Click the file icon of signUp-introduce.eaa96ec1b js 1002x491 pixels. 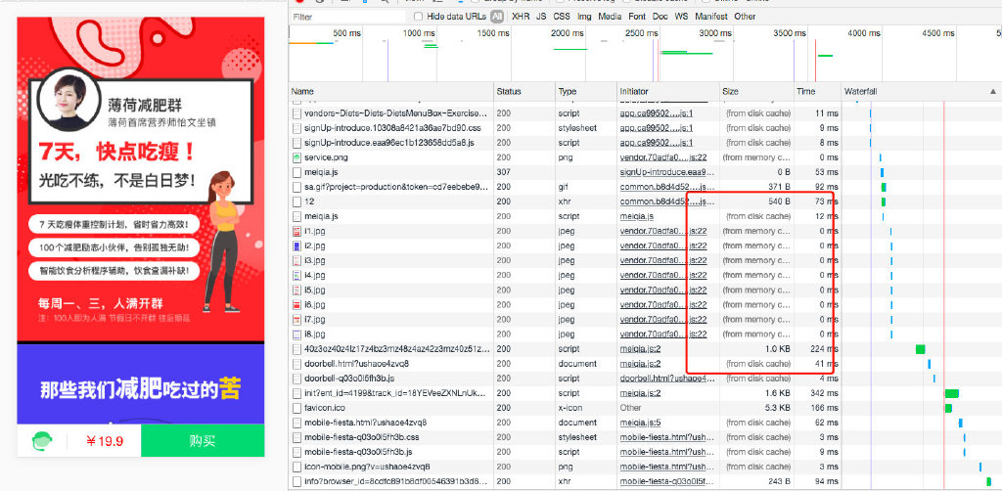click(x=296, y=143)
